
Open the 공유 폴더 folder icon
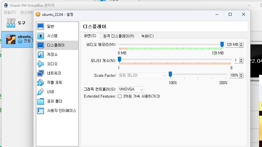[x=41, y=101]
